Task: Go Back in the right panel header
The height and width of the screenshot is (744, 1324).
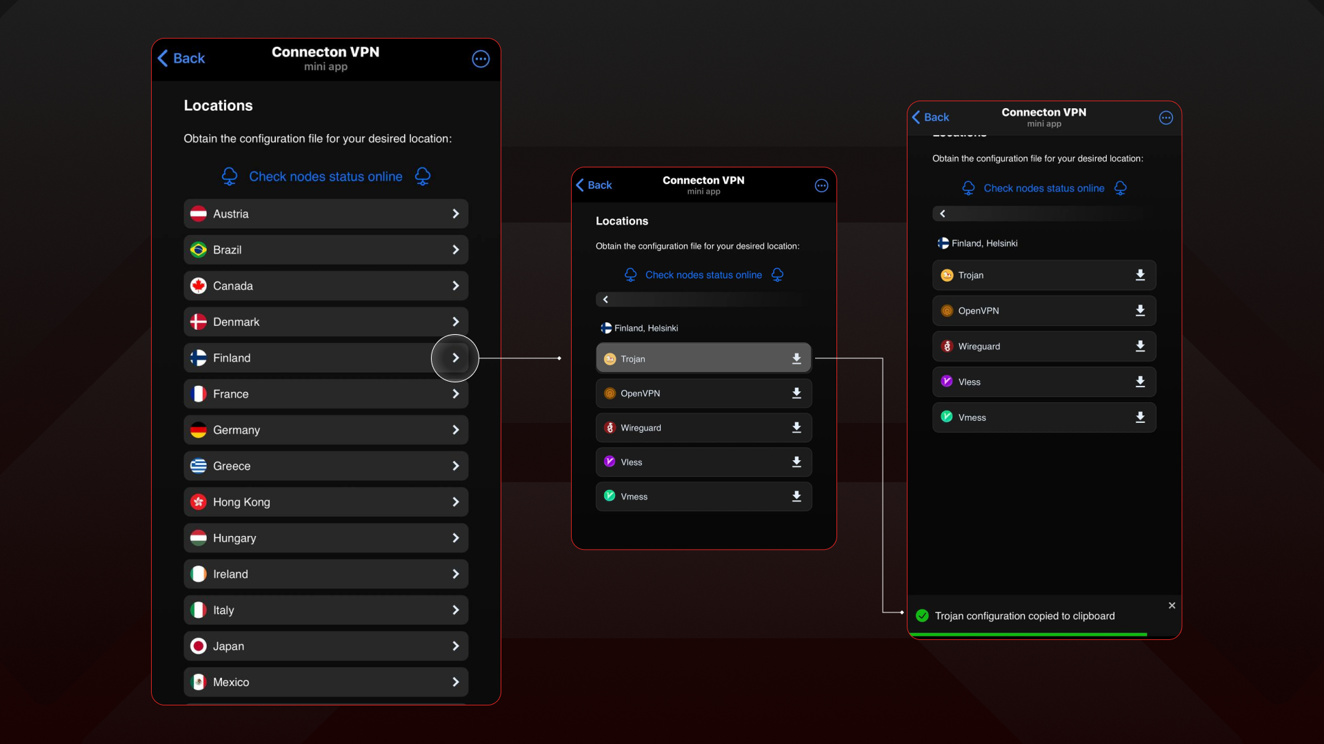Action: (x=930, y=117)
